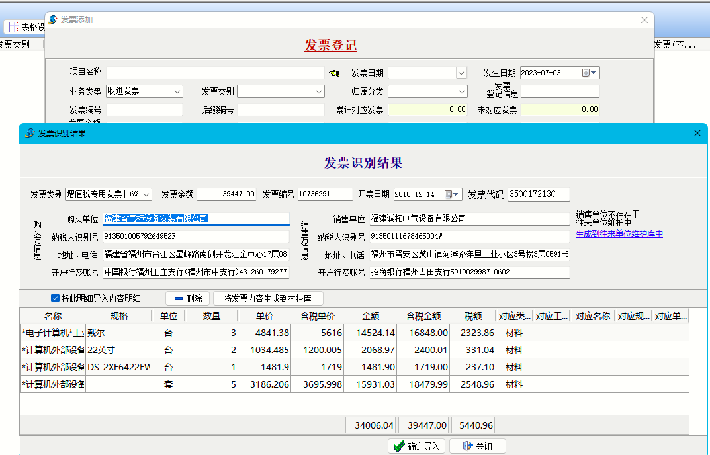Image resolution: width=710 pixels, height=455 pixels.
Task: Click the 含税金额 column header
Action: 423,316
